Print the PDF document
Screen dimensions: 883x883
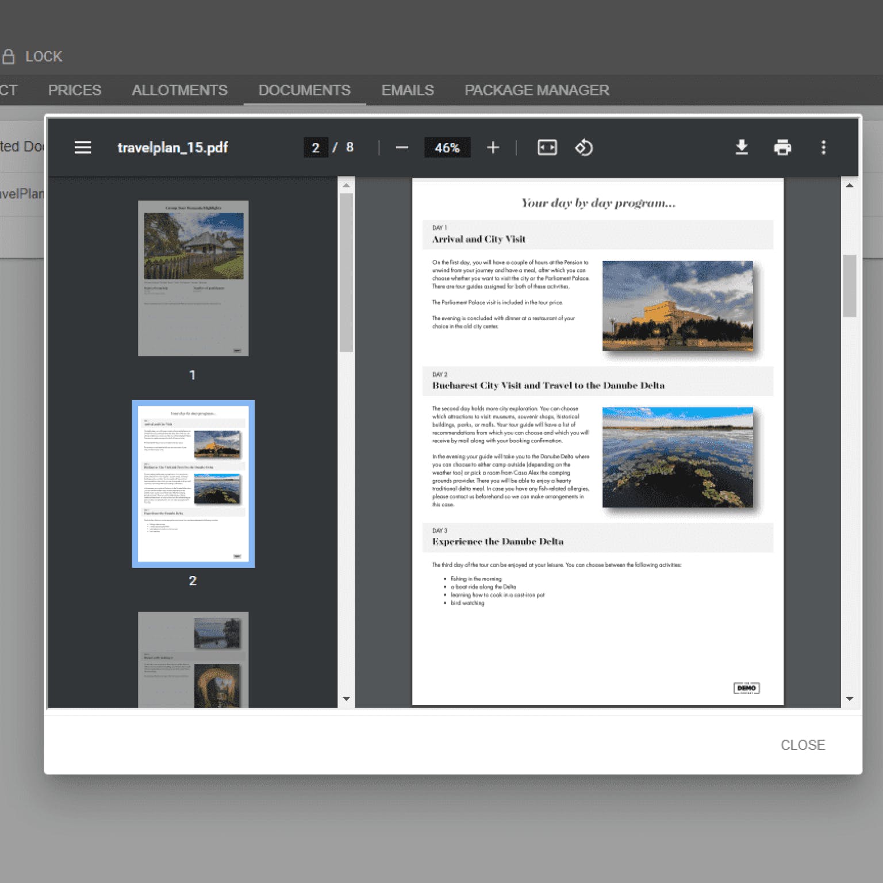[x=782, y=148]
